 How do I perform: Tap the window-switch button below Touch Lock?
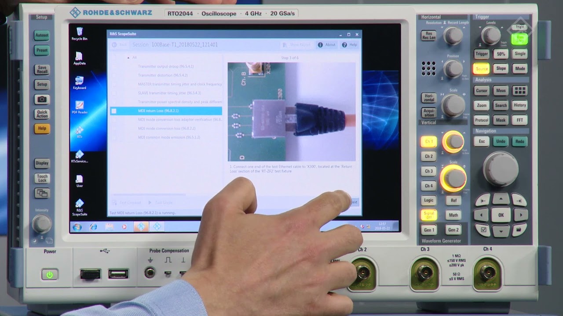(42, 193)
